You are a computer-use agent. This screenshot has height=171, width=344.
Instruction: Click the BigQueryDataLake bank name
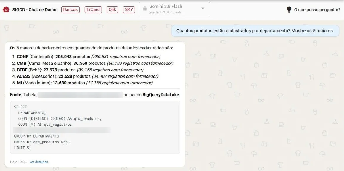[x=161, y=95]
